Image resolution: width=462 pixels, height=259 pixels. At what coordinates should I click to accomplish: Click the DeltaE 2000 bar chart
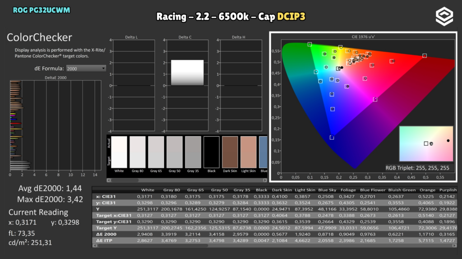pos(55,126)
